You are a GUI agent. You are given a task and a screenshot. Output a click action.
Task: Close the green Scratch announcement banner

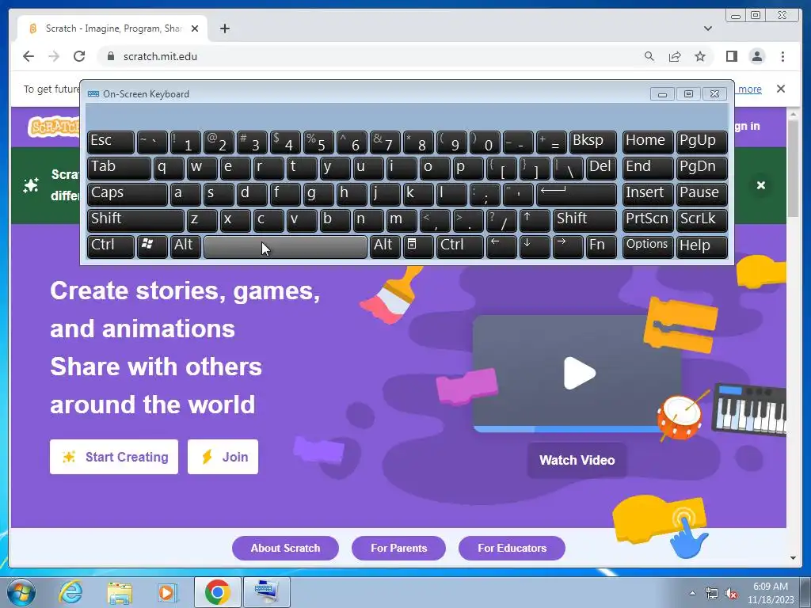(761, 185)
